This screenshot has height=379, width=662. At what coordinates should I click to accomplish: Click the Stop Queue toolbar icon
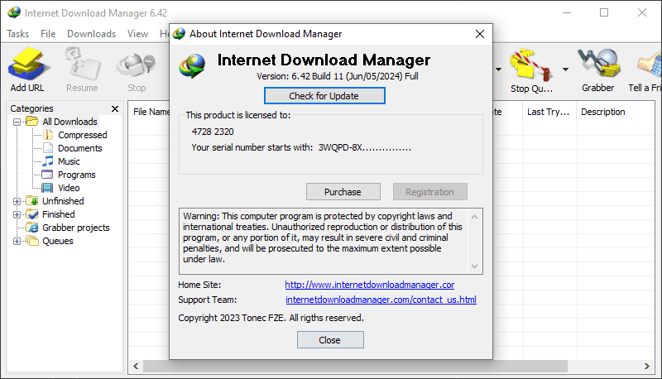pos(531,65)
